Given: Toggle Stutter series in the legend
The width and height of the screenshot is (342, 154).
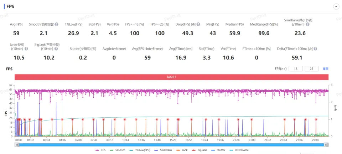Looking at the screenshot, I should coord(220,150).
